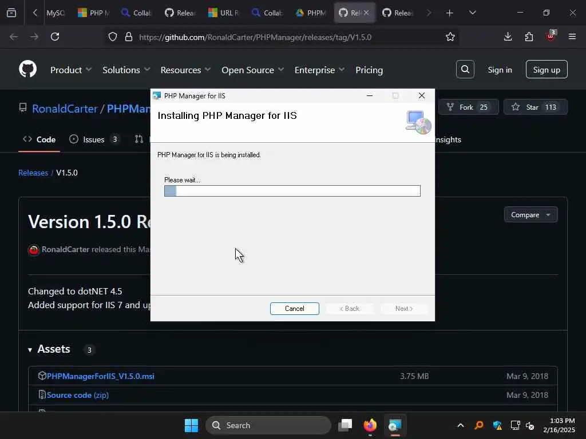Screen dimensions: 586x439
Task: Cancel the PHP Manager installation
Action: point(295,309)
